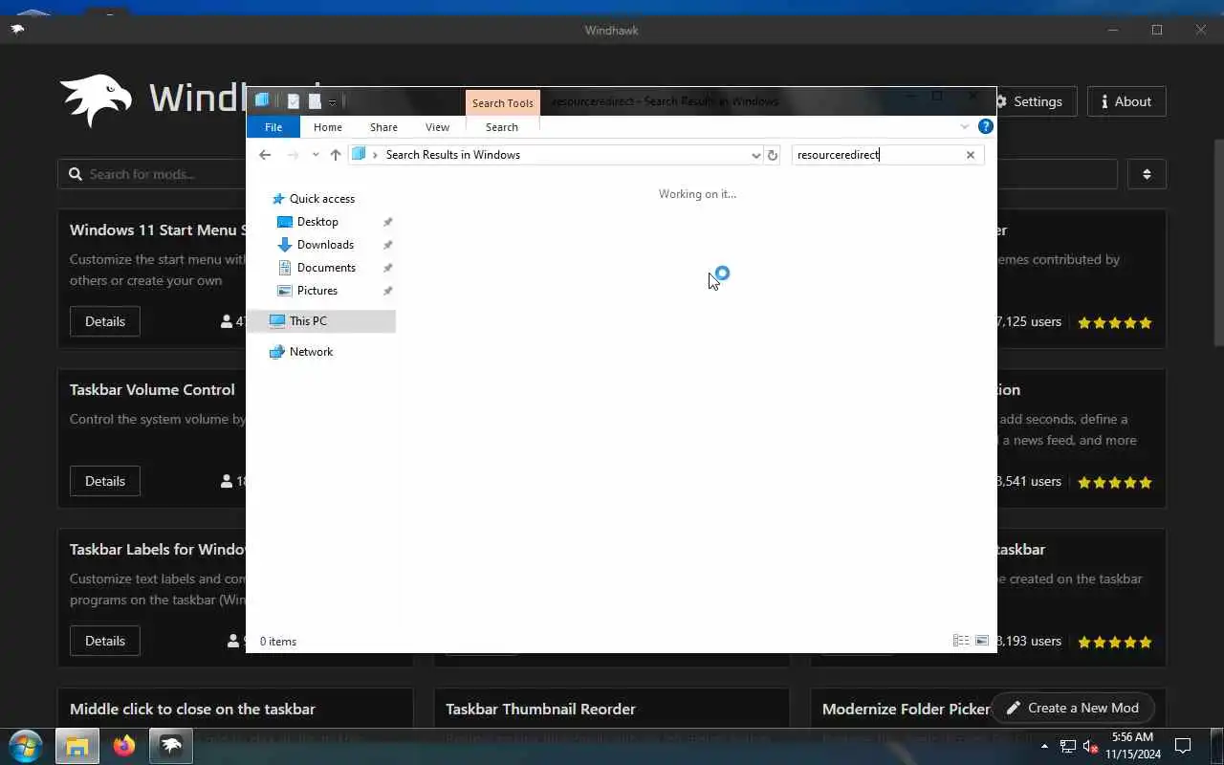This screenshot has width=1224, height=765.
Task: Click the pin icon next to Documents
Action: [x=387, y=268]
